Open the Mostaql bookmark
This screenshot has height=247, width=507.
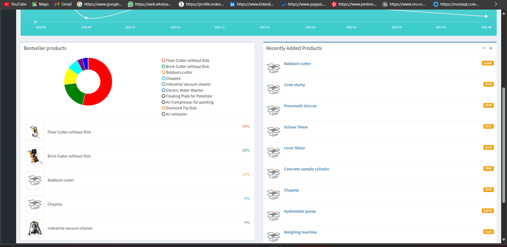[456, 4]
